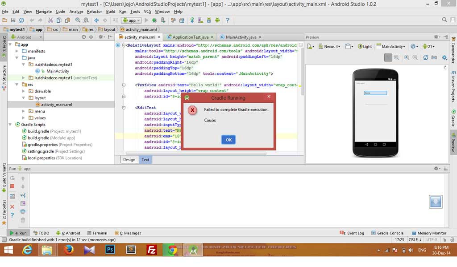Image resolution: width=457 pixels, height=267 pixels.
Task: Open the Event Log tool window
Action: tap(352, 233)
